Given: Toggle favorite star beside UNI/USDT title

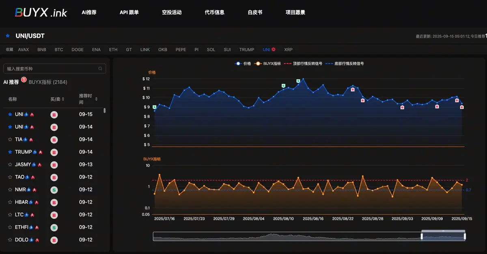Looking at the screenshot, I should [x=7, y=36].
